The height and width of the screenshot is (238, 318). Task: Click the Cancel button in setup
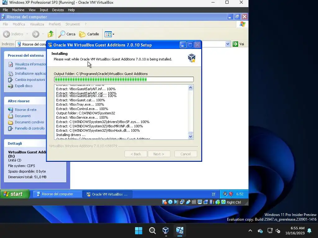coord(186,154)
